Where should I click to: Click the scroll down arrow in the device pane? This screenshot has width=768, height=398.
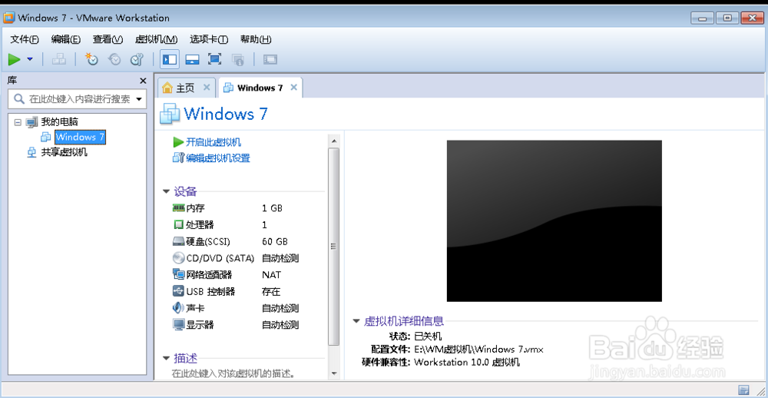pyautogui.click(x=334, y=374)
